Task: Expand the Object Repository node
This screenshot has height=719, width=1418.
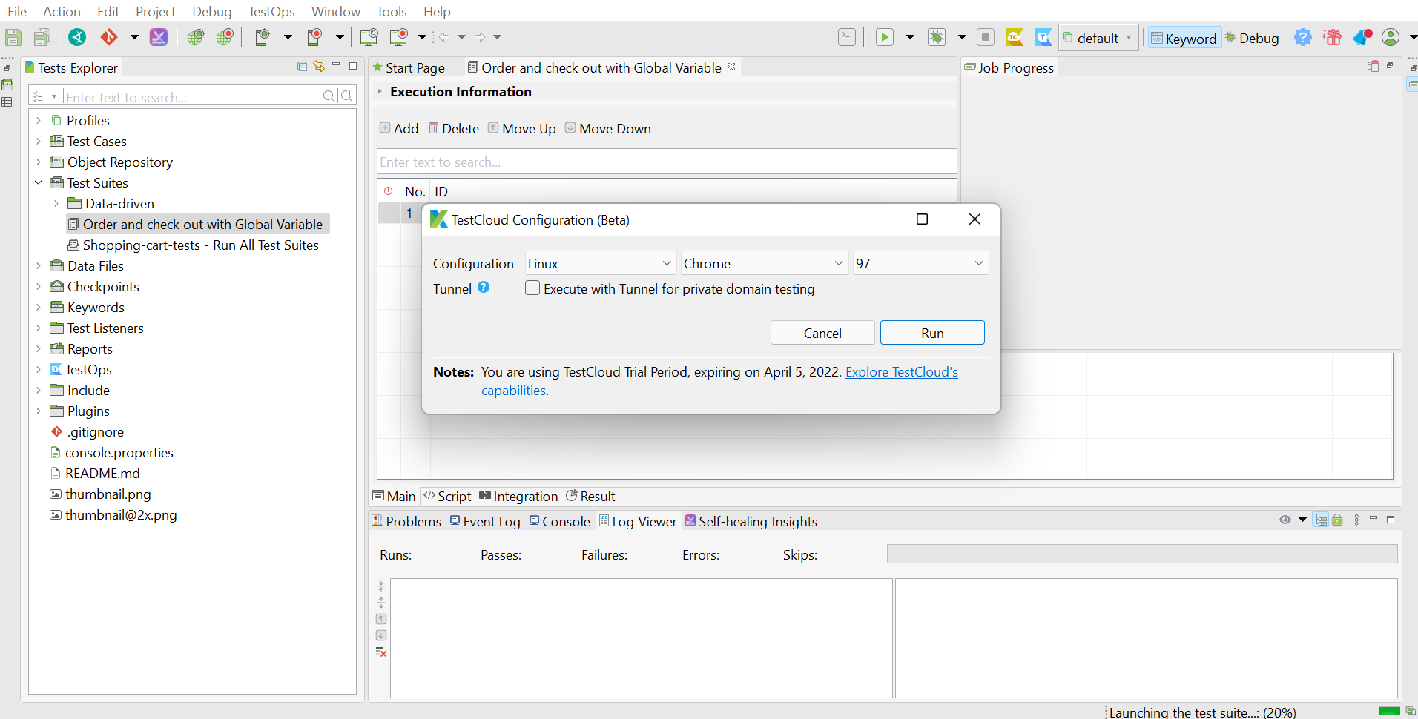Action: 39,162
